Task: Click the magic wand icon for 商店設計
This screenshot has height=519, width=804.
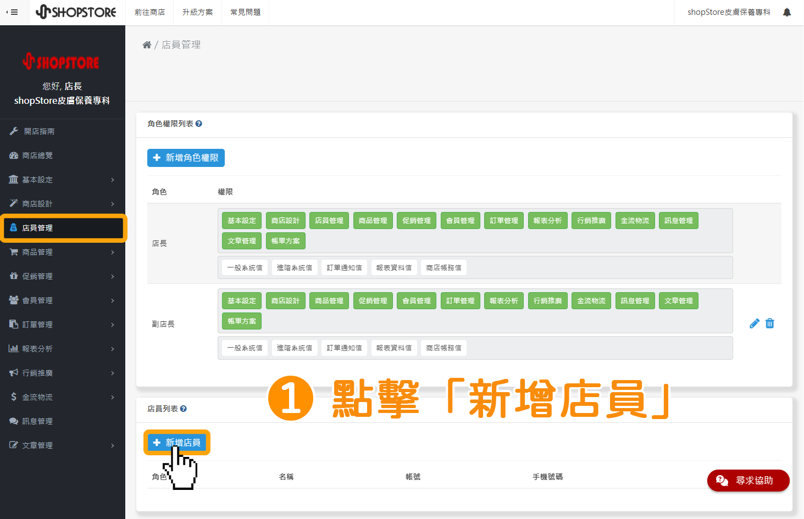Action: click(14, 203)
